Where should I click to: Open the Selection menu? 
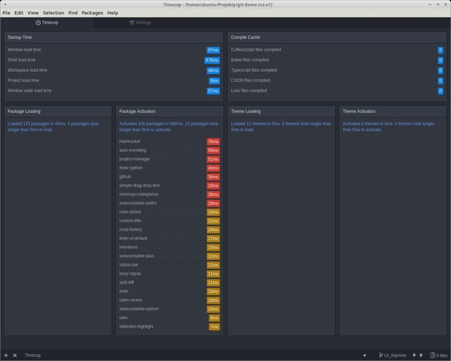pyautogui.click(x=54, y=13)
